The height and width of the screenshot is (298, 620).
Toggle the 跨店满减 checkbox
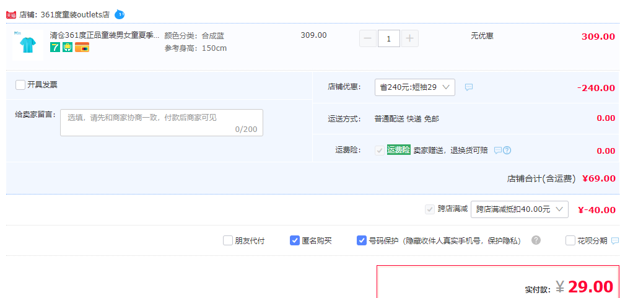pyautogui.click(x=430, y=209)
